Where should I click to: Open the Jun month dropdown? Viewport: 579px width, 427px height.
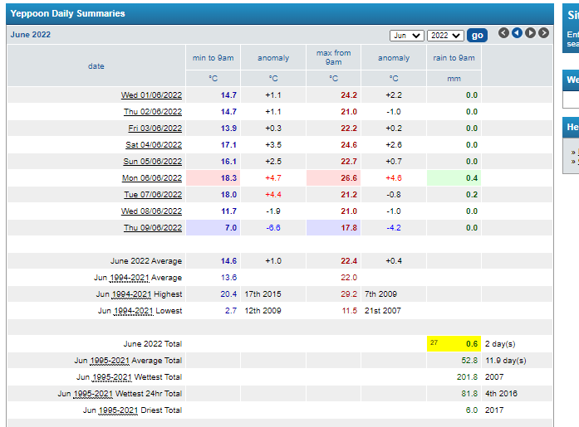pos(406,36)
